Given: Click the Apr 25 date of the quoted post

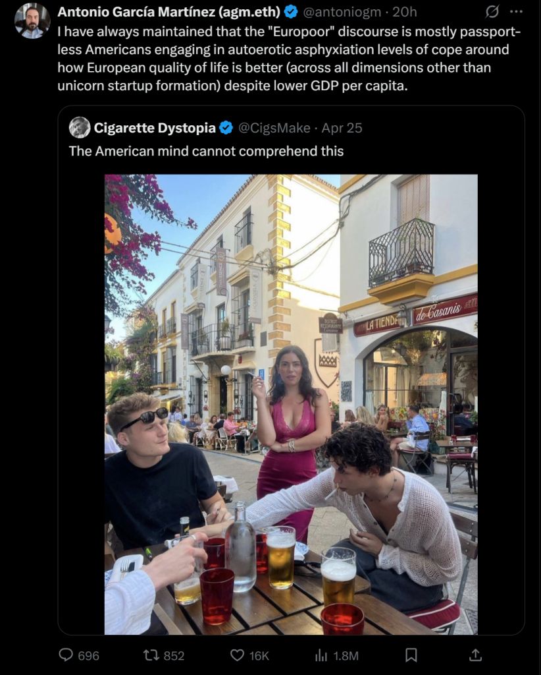Looking at the screenshot, I should [x=342, y=128].
